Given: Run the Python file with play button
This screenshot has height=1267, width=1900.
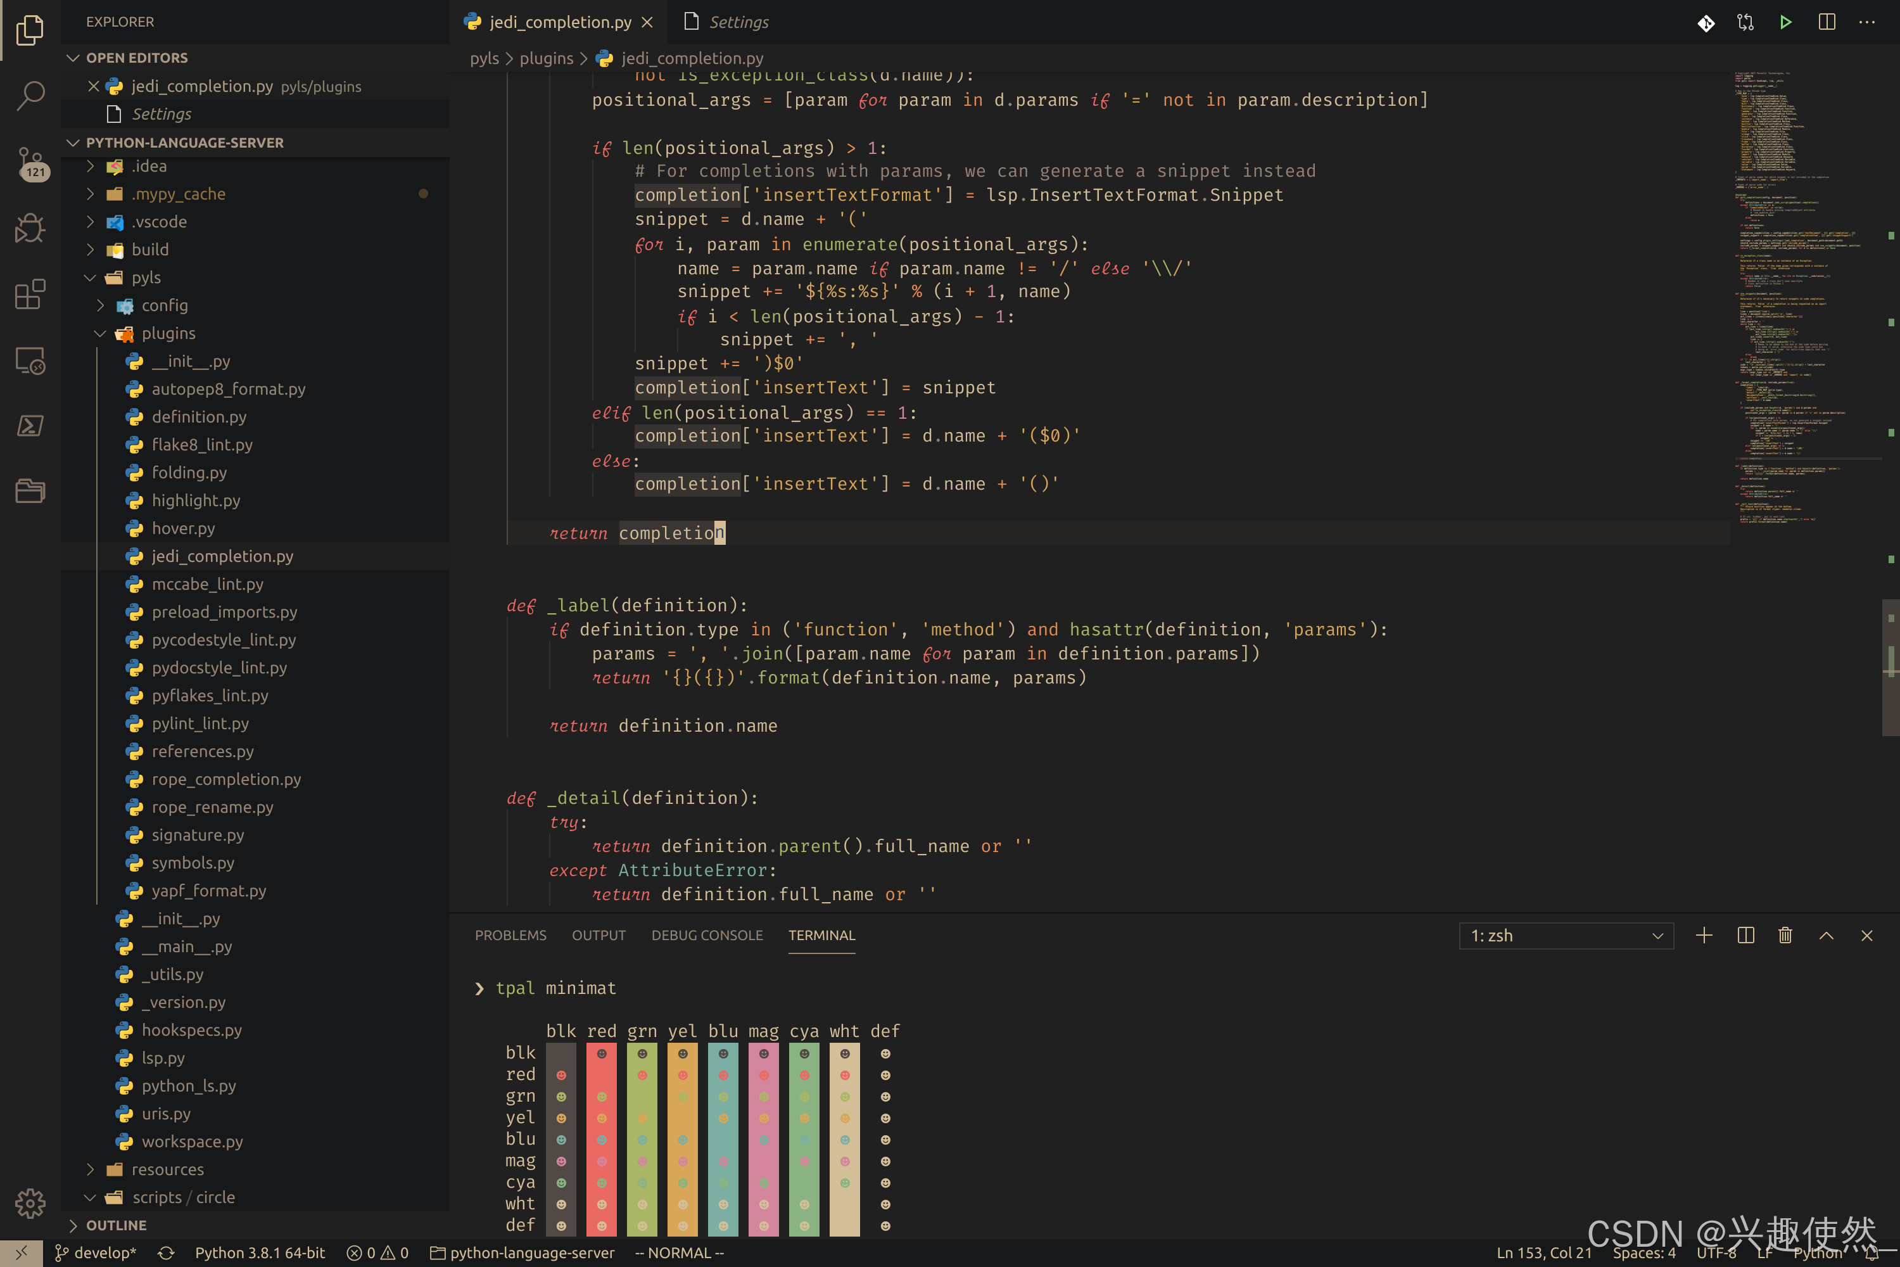Looking at the screenshot, I should tap(1785, 23).
